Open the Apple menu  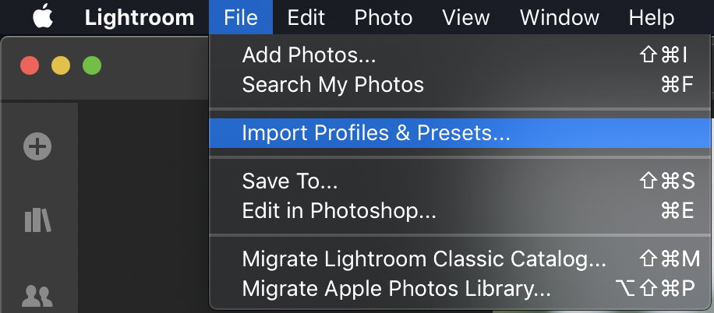(x=43, y=17)
